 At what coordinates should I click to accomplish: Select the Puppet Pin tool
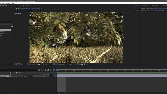click(x=9, y=5)
